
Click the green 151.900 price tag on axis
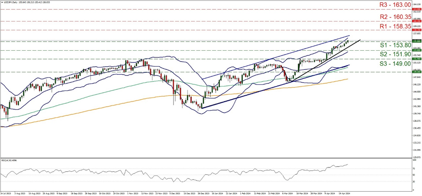416,59
